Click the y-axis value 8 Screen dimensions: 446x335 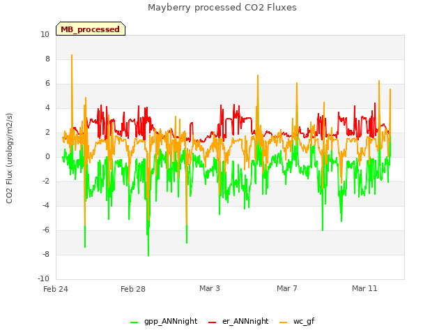point(47,59)
